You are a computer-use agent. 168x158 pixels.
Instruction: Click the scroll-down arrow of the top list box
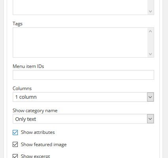[x=151, y=11]
